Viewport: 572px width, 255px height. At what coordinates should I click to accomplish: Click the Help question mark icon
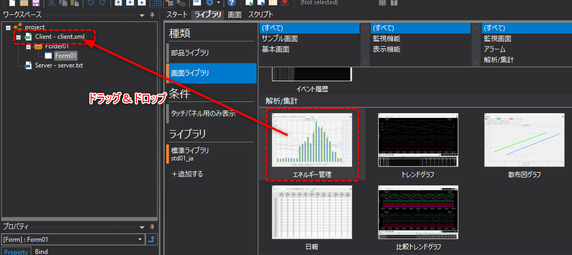click(x=232, y=3)
